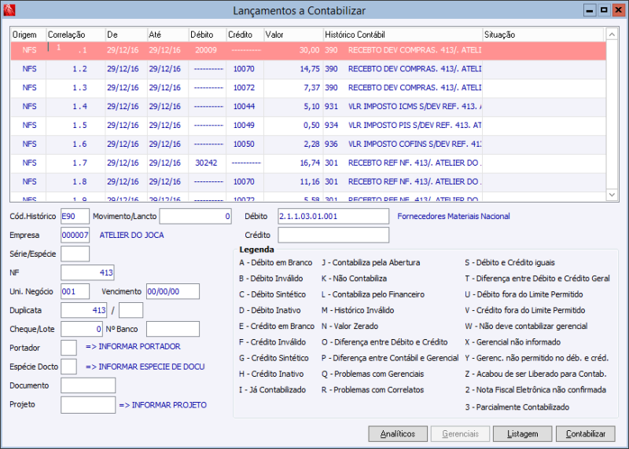Click the Projeto input field
The width and height of the screenshot is (629, 449).
point(88,405)
